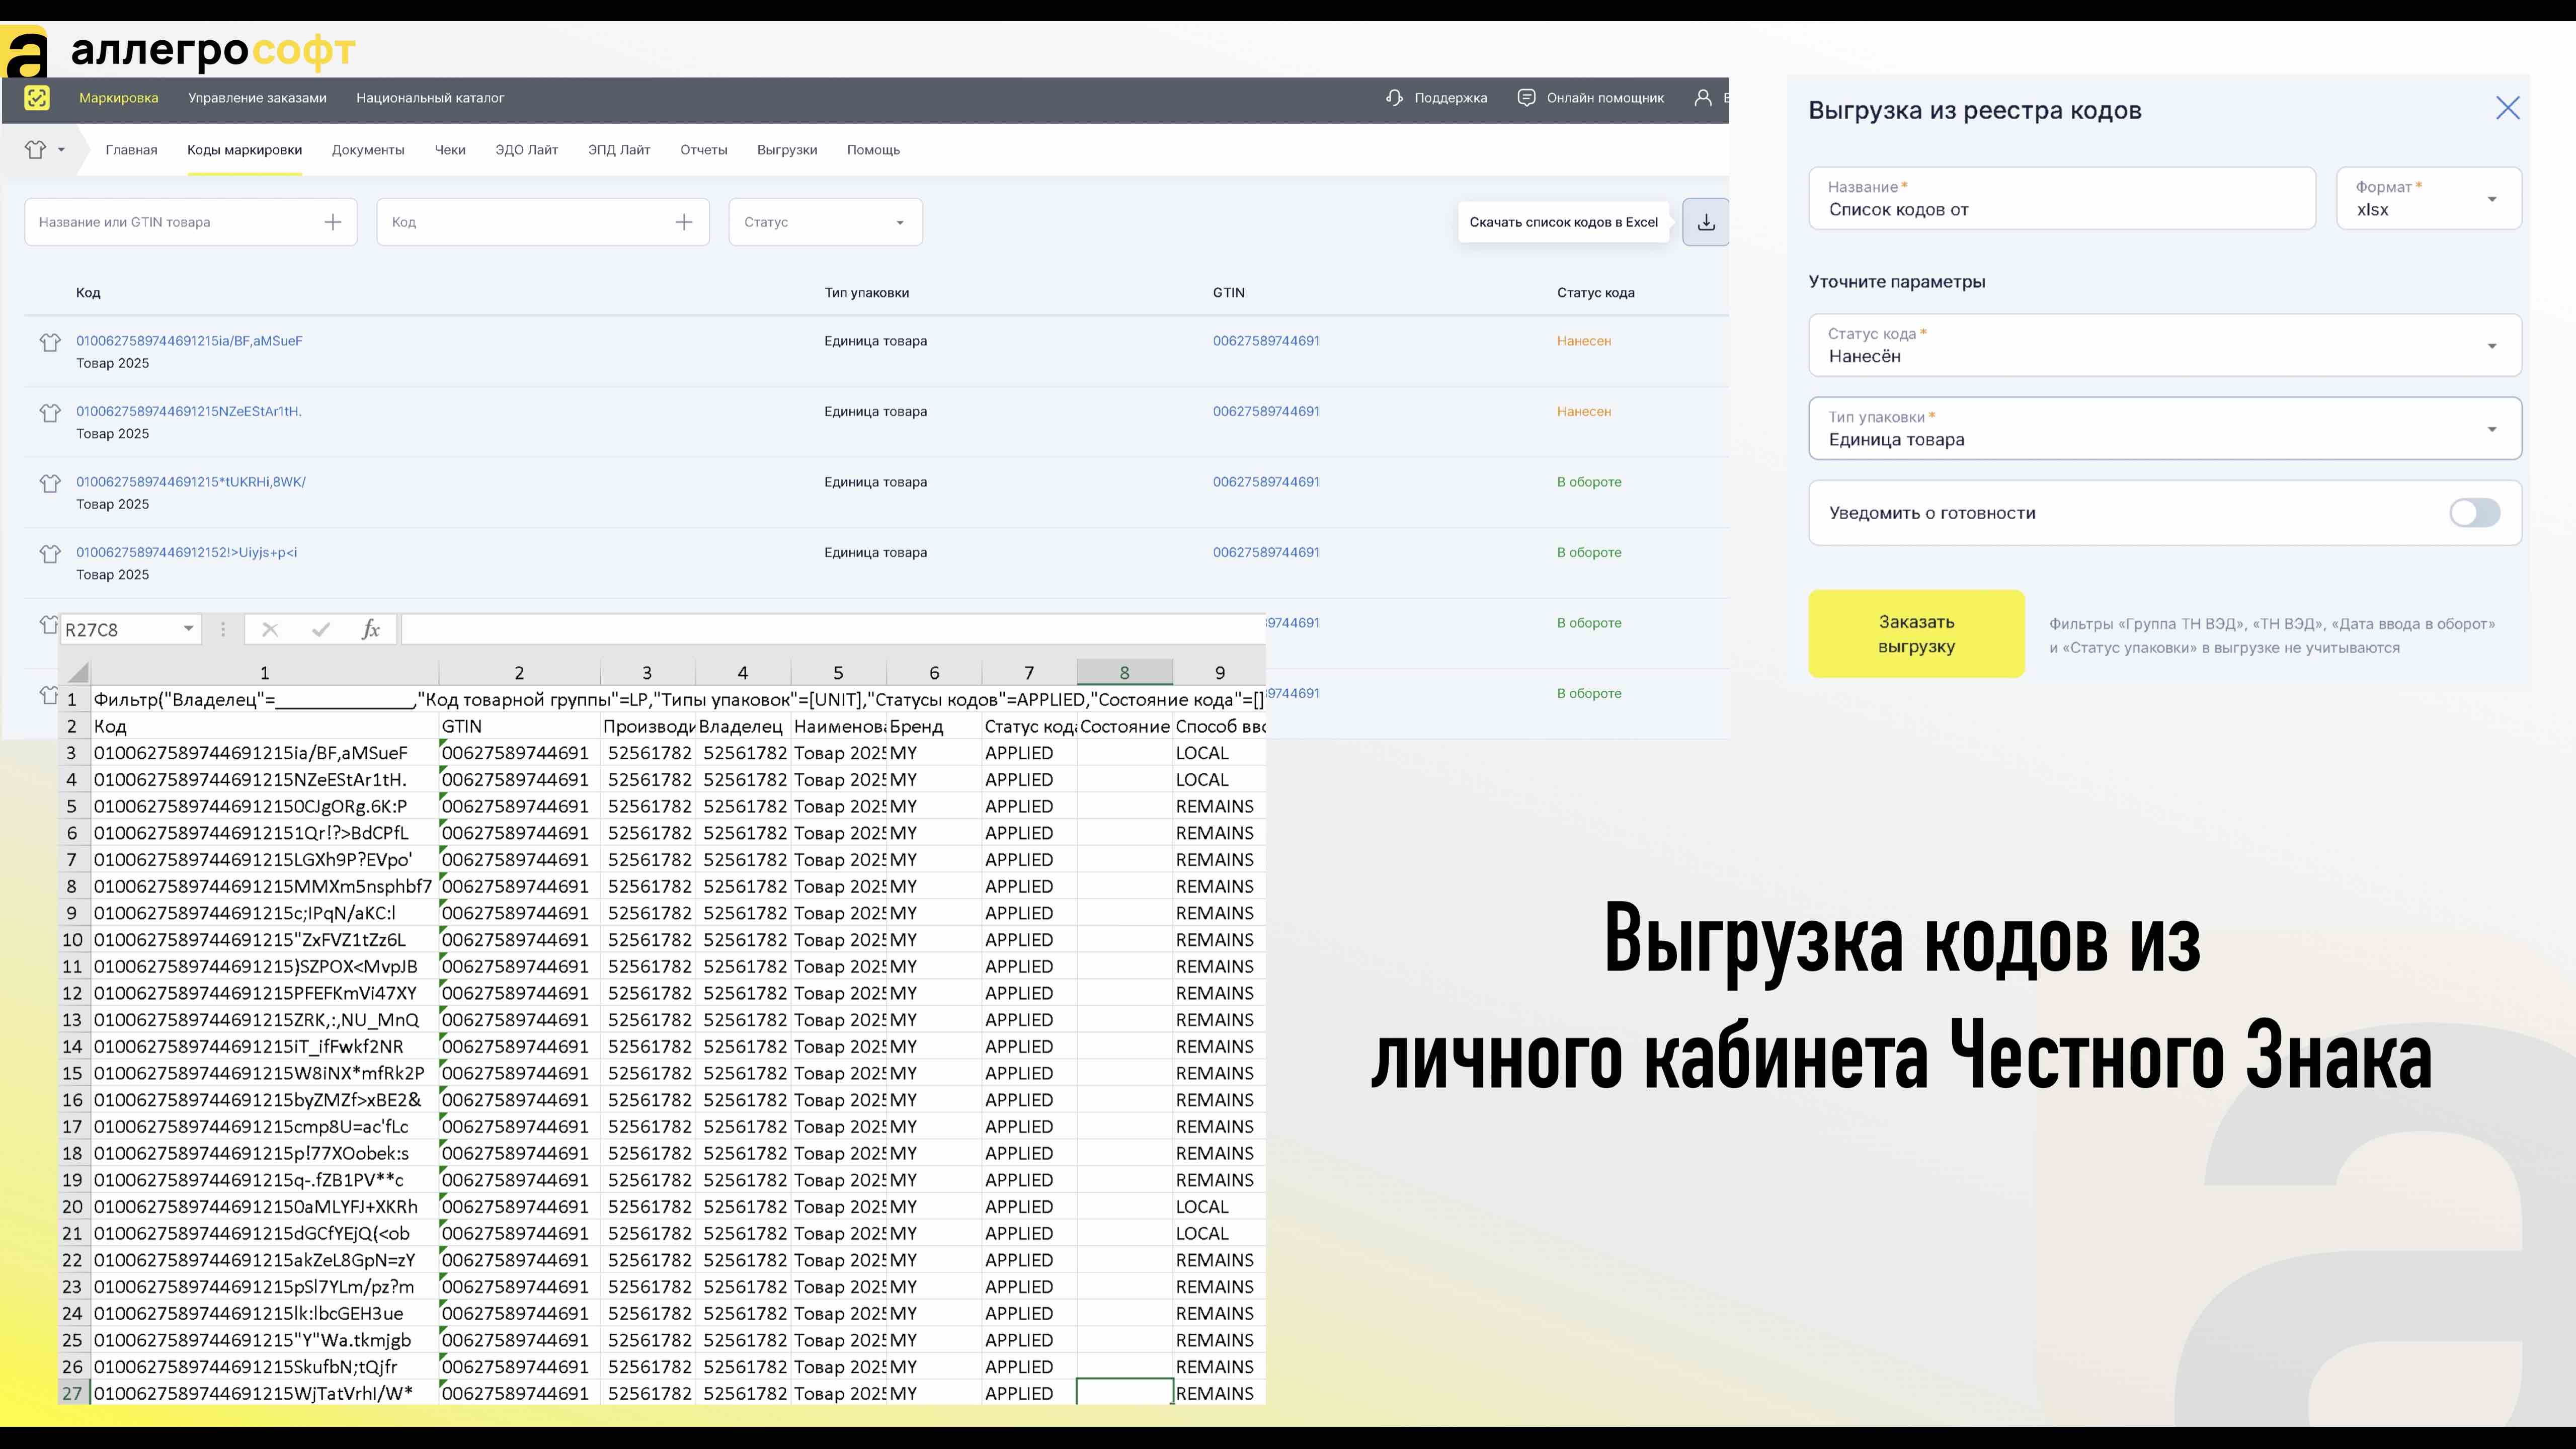Select Excel column 8 header
The width and height of the screenshot is (2576, 1449).
(1124, 672)
